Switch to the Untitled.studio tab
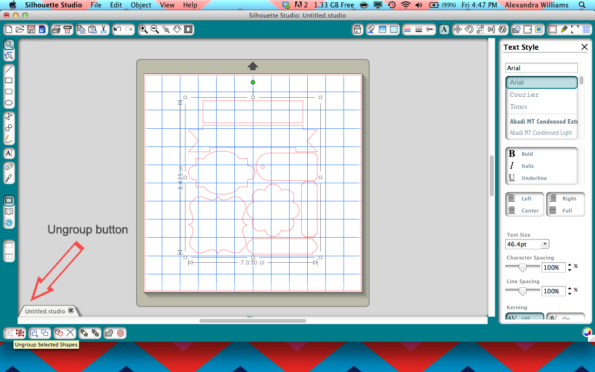The image size is (595, 372). click(45, 311)
